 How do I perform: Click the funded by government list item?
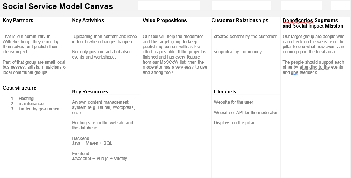pos(39,109)
